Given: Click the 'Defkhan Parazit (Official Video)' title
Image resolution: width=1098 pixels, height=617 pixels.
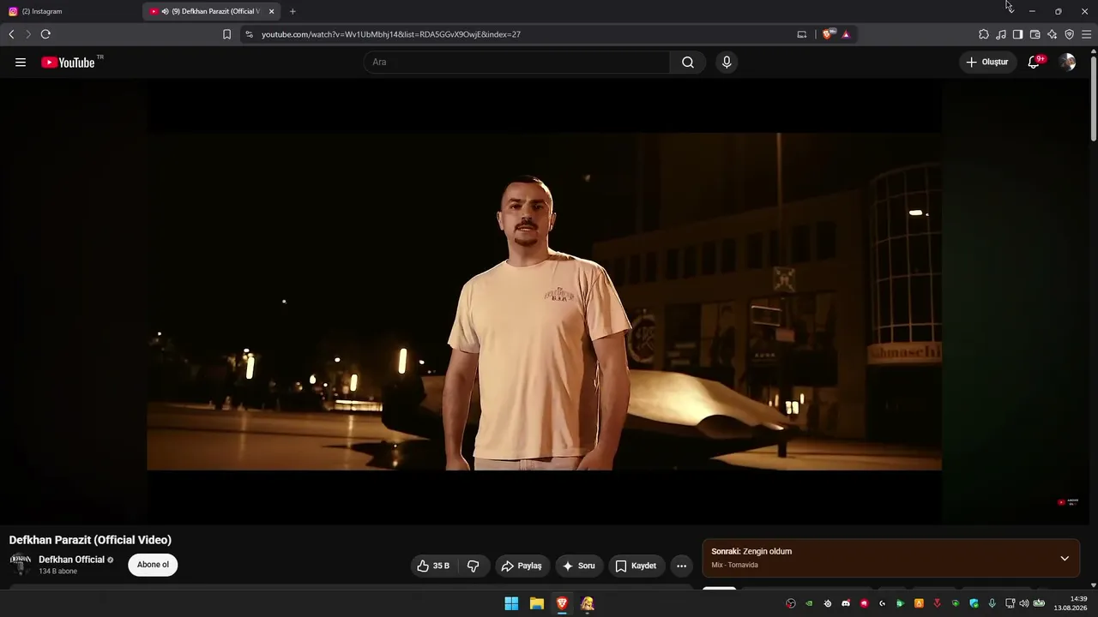Looking at the screenshot, I should point(90,540).
